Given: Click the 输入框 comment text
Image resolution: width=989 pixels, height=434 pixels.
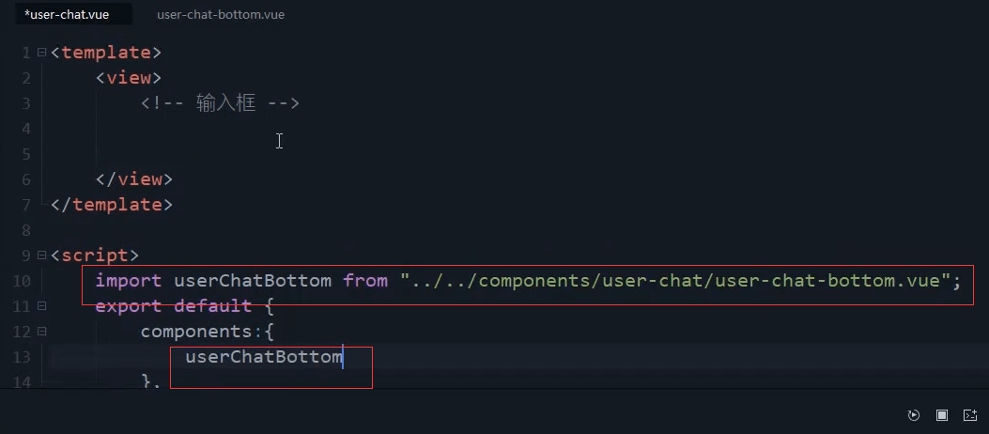Looking at the screenshot, I should click(225, 102).
